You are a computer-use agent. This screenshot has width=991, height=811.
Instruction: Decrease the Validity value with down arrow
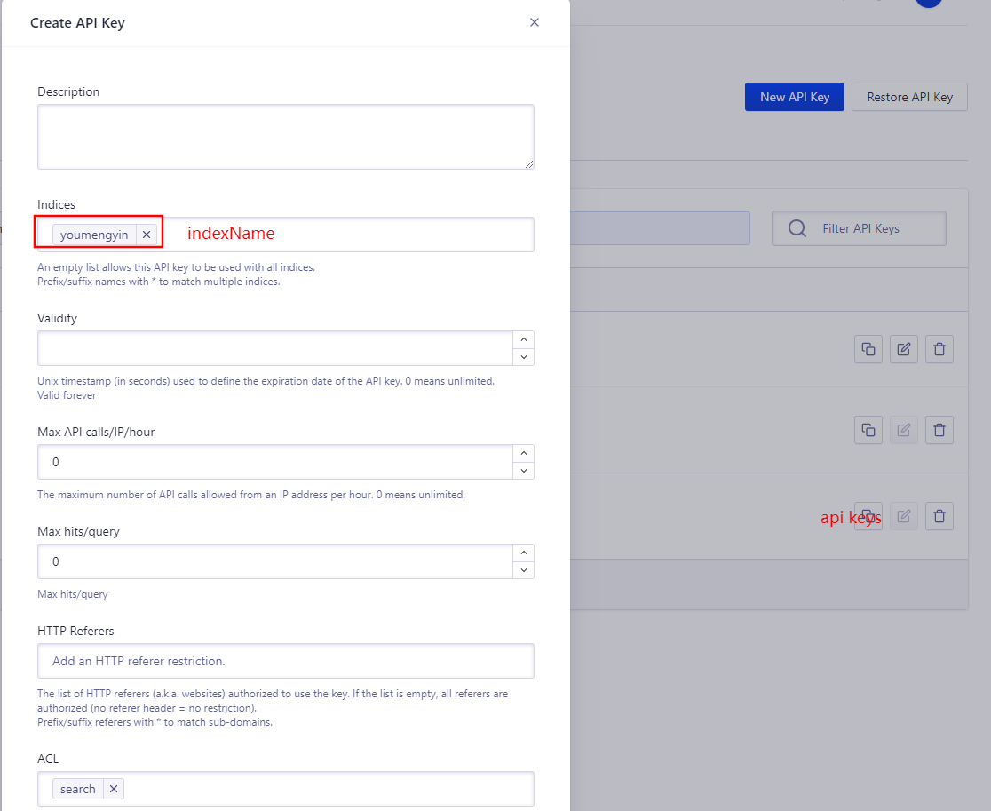click(523, 356)
